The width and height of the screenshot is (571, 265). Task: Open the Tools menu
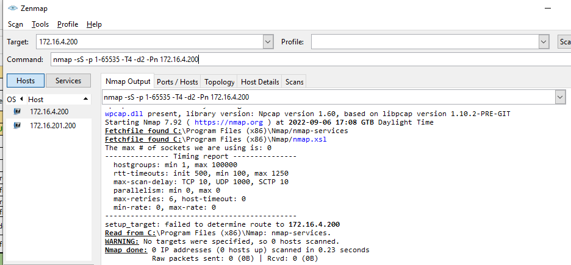[x=40, y=24]
